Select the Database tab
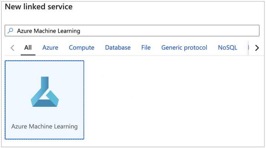The width and height of the screenshot is (266, 148). point(118,47)
